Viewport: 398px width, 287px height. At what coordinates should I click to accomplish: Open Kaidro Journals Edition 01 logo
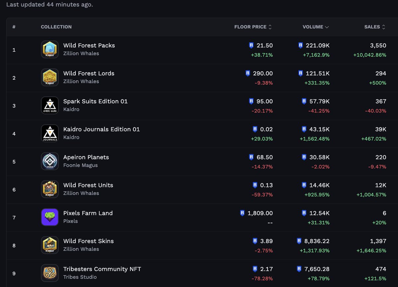[50, 133]
